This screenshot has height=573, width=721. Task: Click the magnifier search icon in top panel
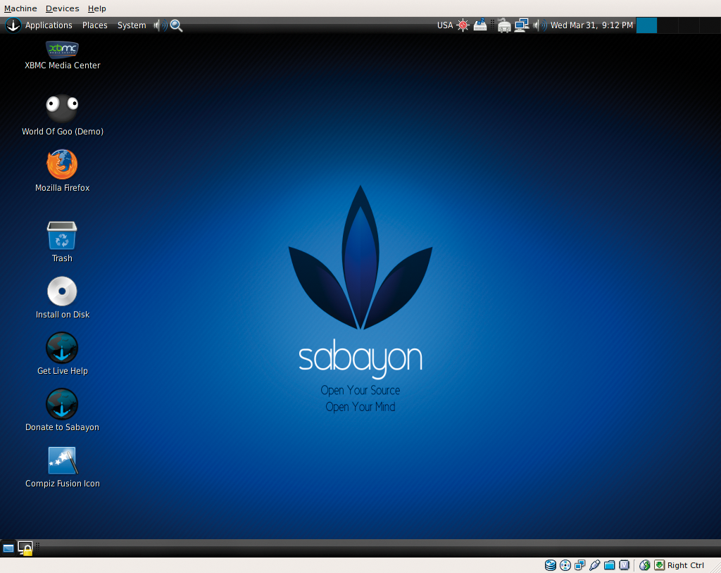pos(176,26)
